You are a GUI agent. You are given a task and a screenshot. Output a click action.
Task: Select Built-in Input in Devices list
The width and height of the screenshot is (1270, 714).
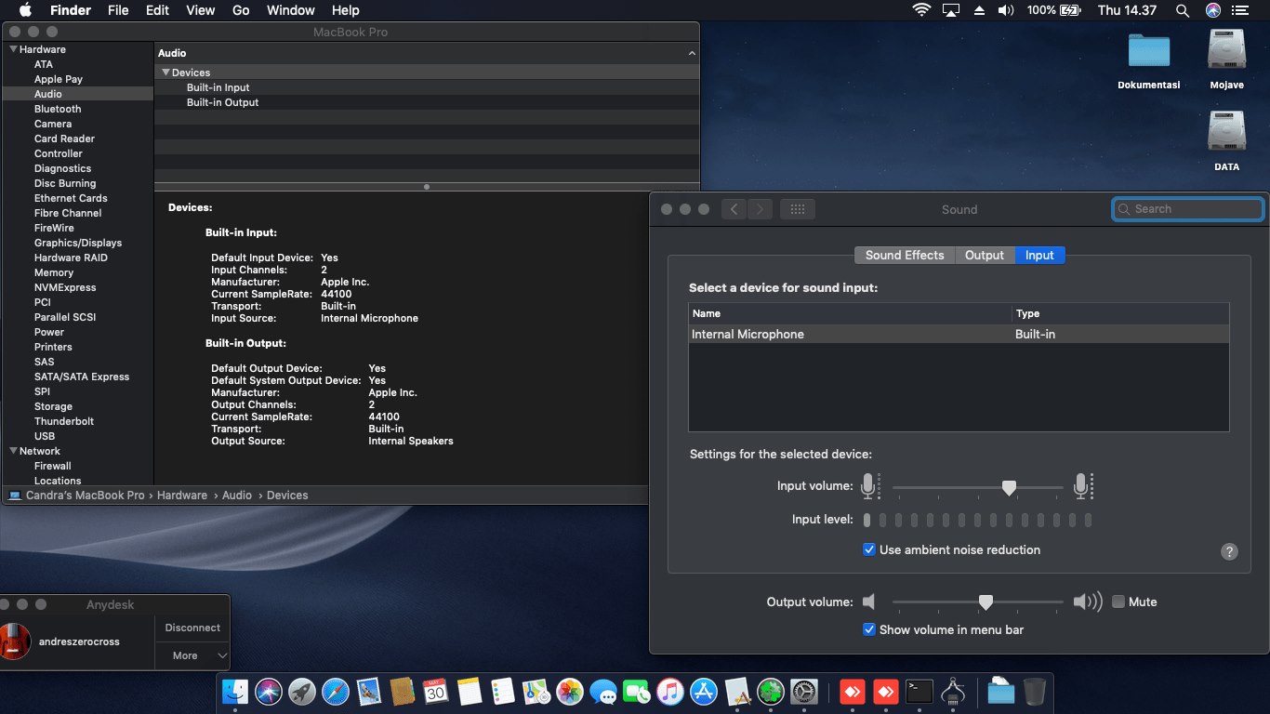(427, 87)
